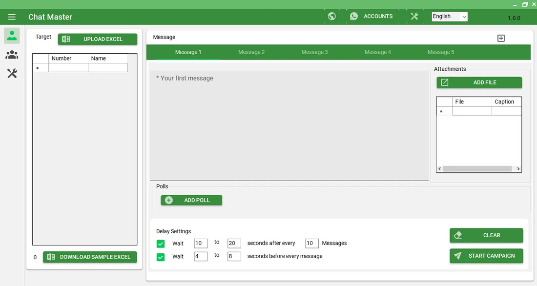The height and width of the screenshot is (286, 537).
Task: Switch to Message 5 tab
Action: (441, 52)
